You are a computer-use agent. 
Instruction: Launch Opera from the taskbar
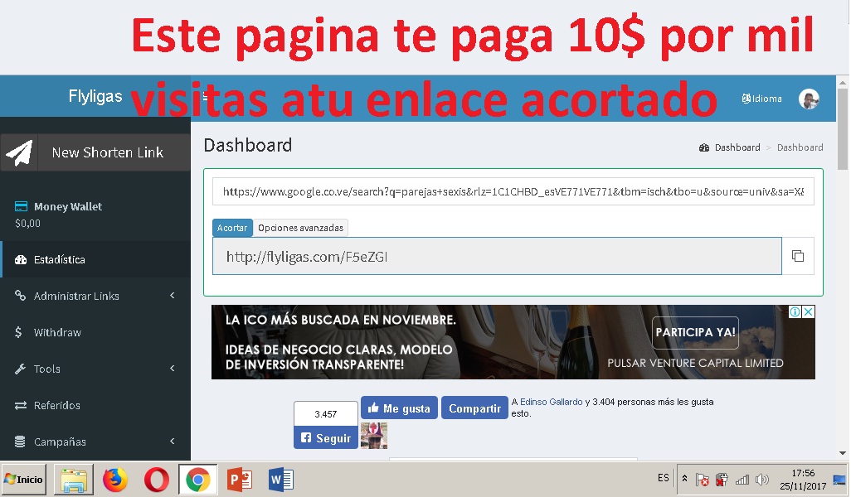pos(156,480)
